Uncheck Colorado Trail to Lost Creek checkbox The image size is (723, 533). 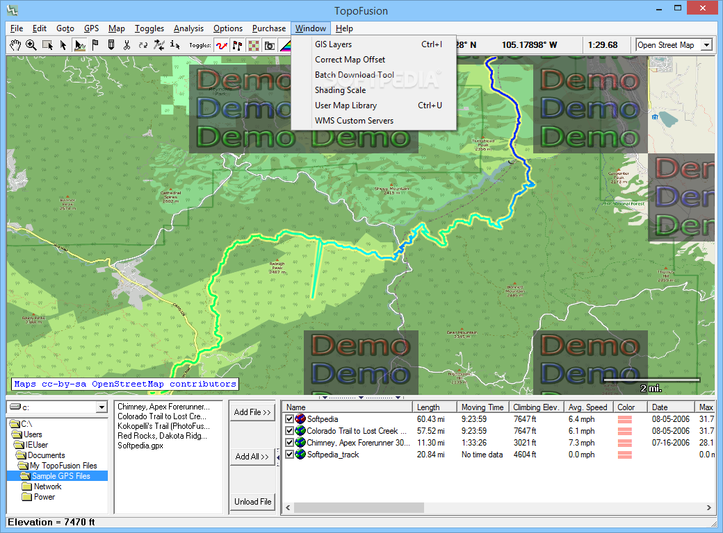(290, 431)
